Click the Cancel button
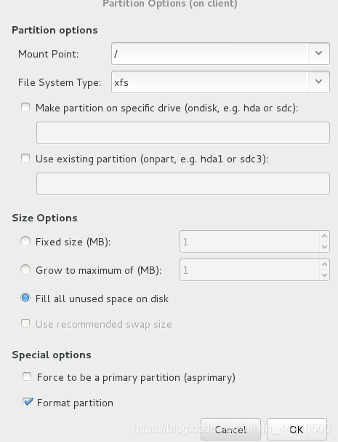 [x=230, y=430]
